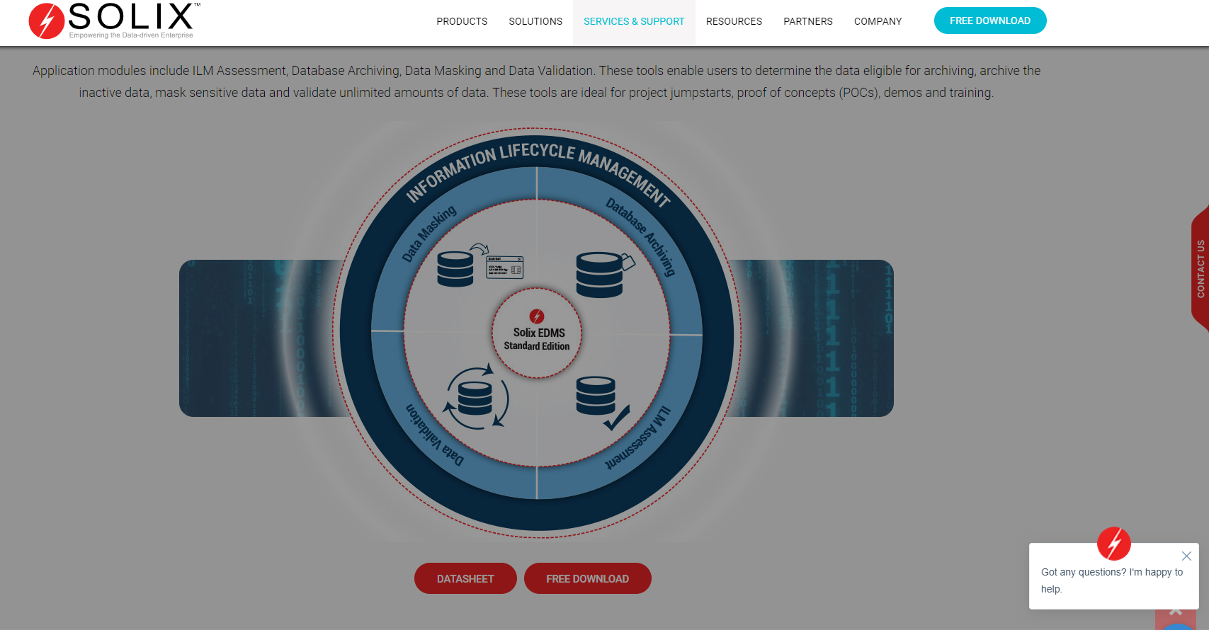Open the COMPANY menu
Image resolution: width=1209 pixels, height=630 pixels.
coord(878,21)
